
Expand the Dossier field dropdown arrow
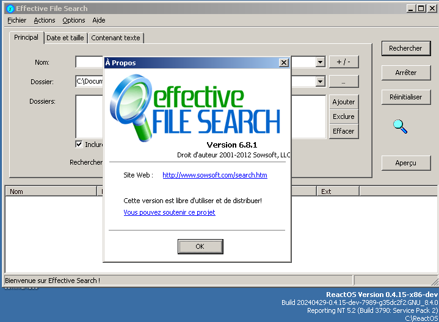pyautogui.click(x=321, y=81)
